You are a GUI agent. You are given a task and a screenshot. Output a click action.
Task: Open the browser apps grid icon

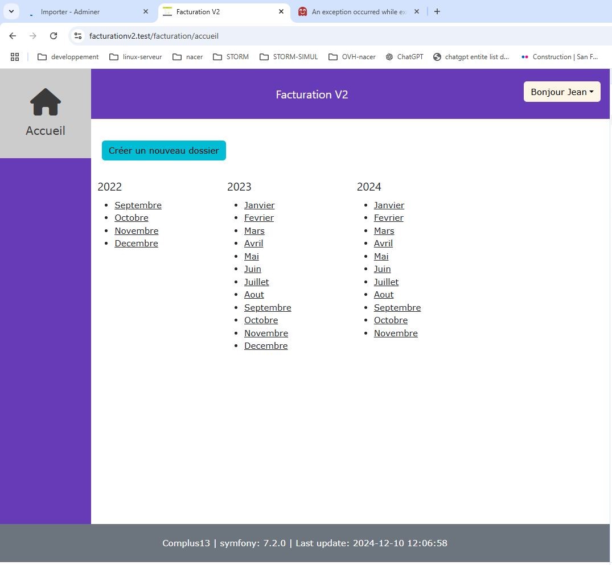(15, 57)
